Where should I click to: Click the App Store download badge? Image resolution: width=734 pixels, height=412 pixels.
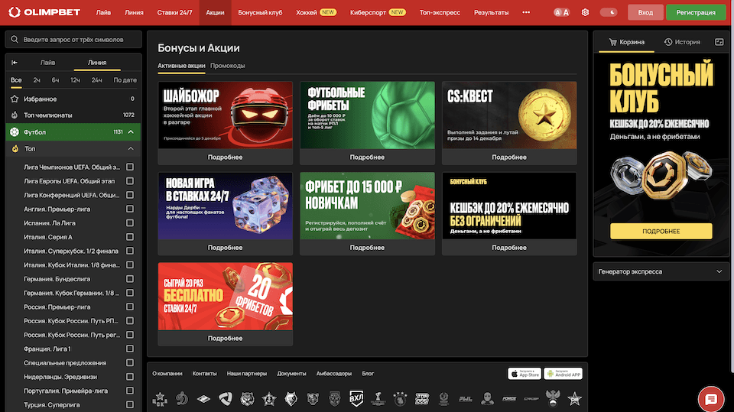click(525, 374)
